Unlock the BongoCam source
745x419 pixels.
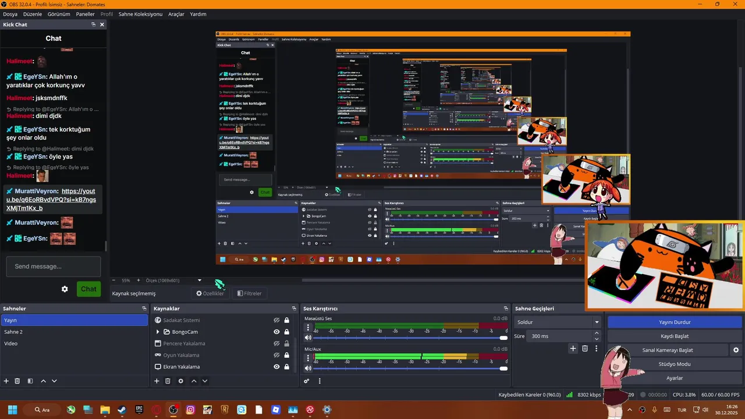(287, 332)
